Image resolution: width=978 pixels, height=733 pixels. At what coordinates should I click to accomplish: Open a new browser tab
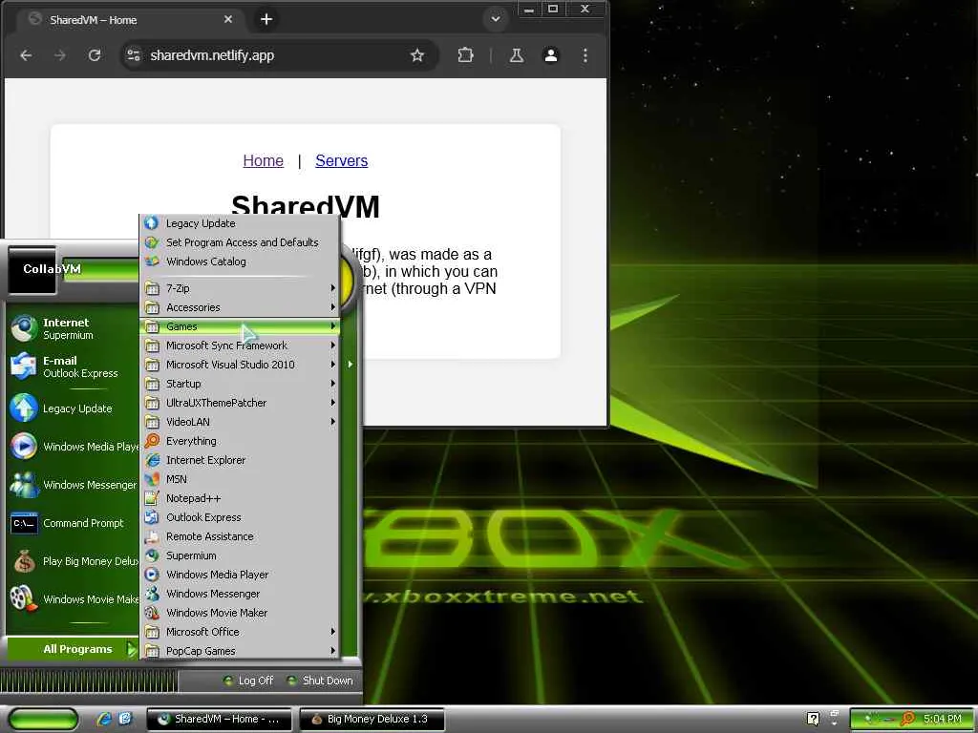266,19
